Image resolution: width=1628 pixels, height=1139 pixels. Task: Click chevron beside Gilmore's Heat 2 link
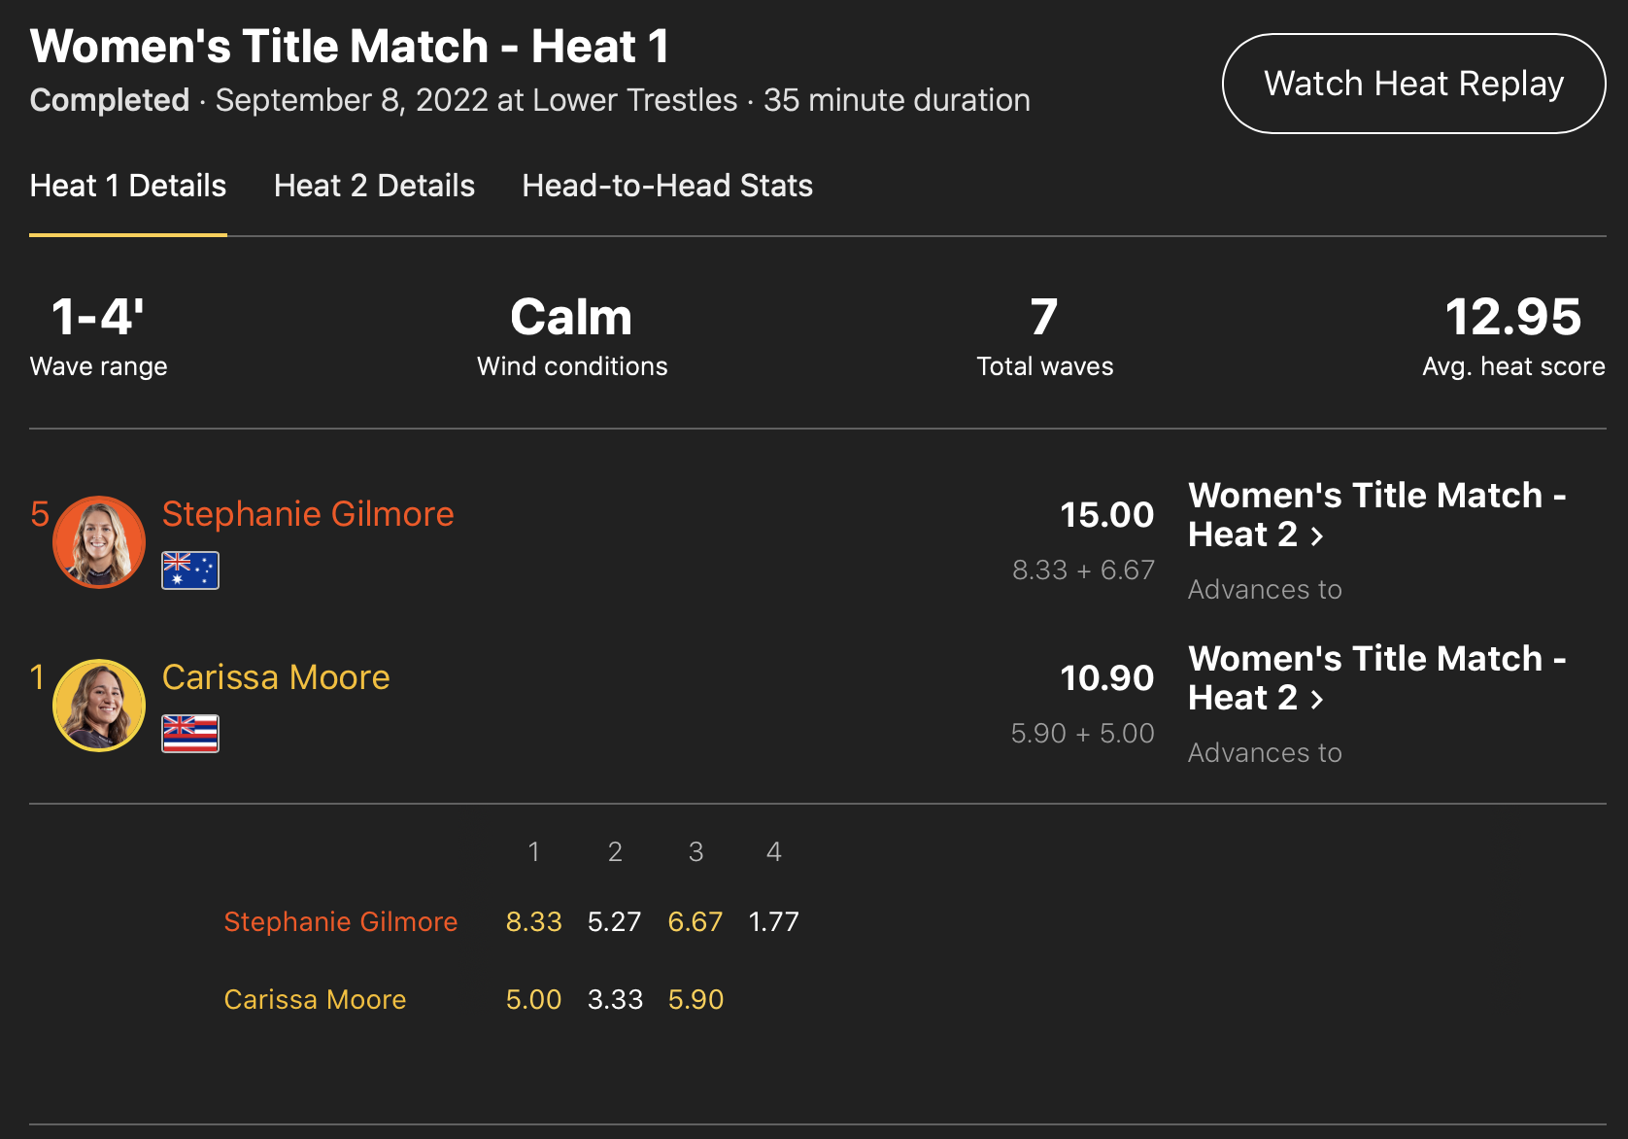[1317, 535]
